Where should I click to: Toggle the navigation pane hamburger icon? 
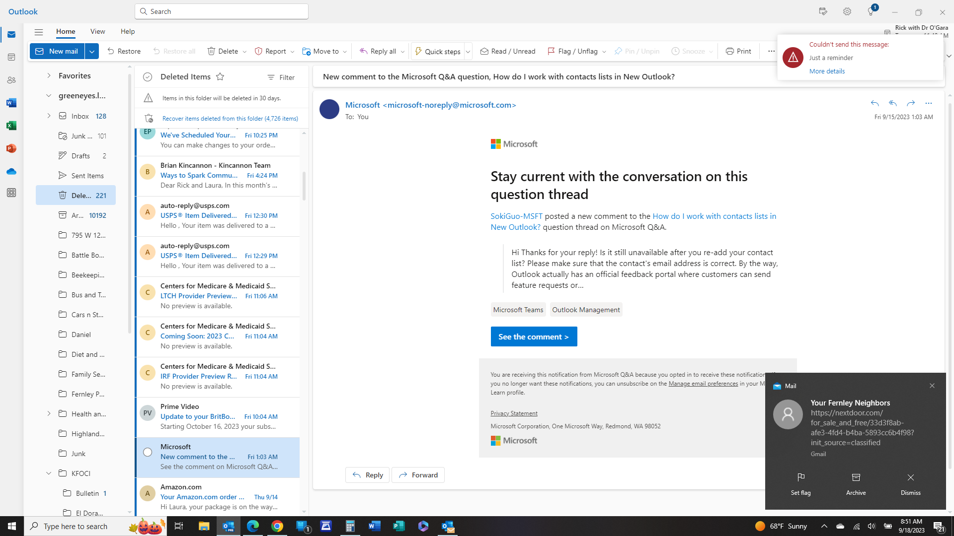pos(39,32)
